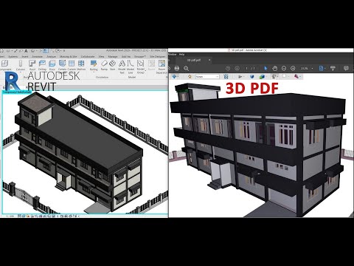Go to previous page in Acrobat
The width and height of the screenshot is (354, 266).
tap(228, 68)
